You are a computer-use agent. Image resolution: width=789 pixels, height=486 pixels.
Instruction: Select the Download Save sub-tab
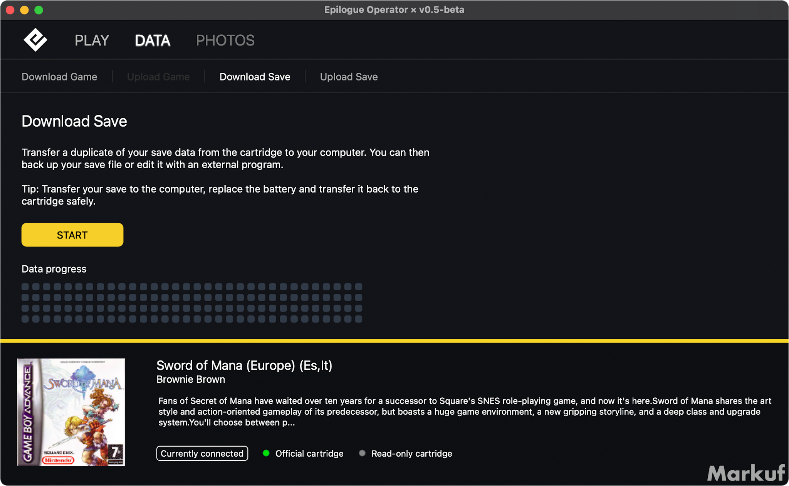point(255,77)
